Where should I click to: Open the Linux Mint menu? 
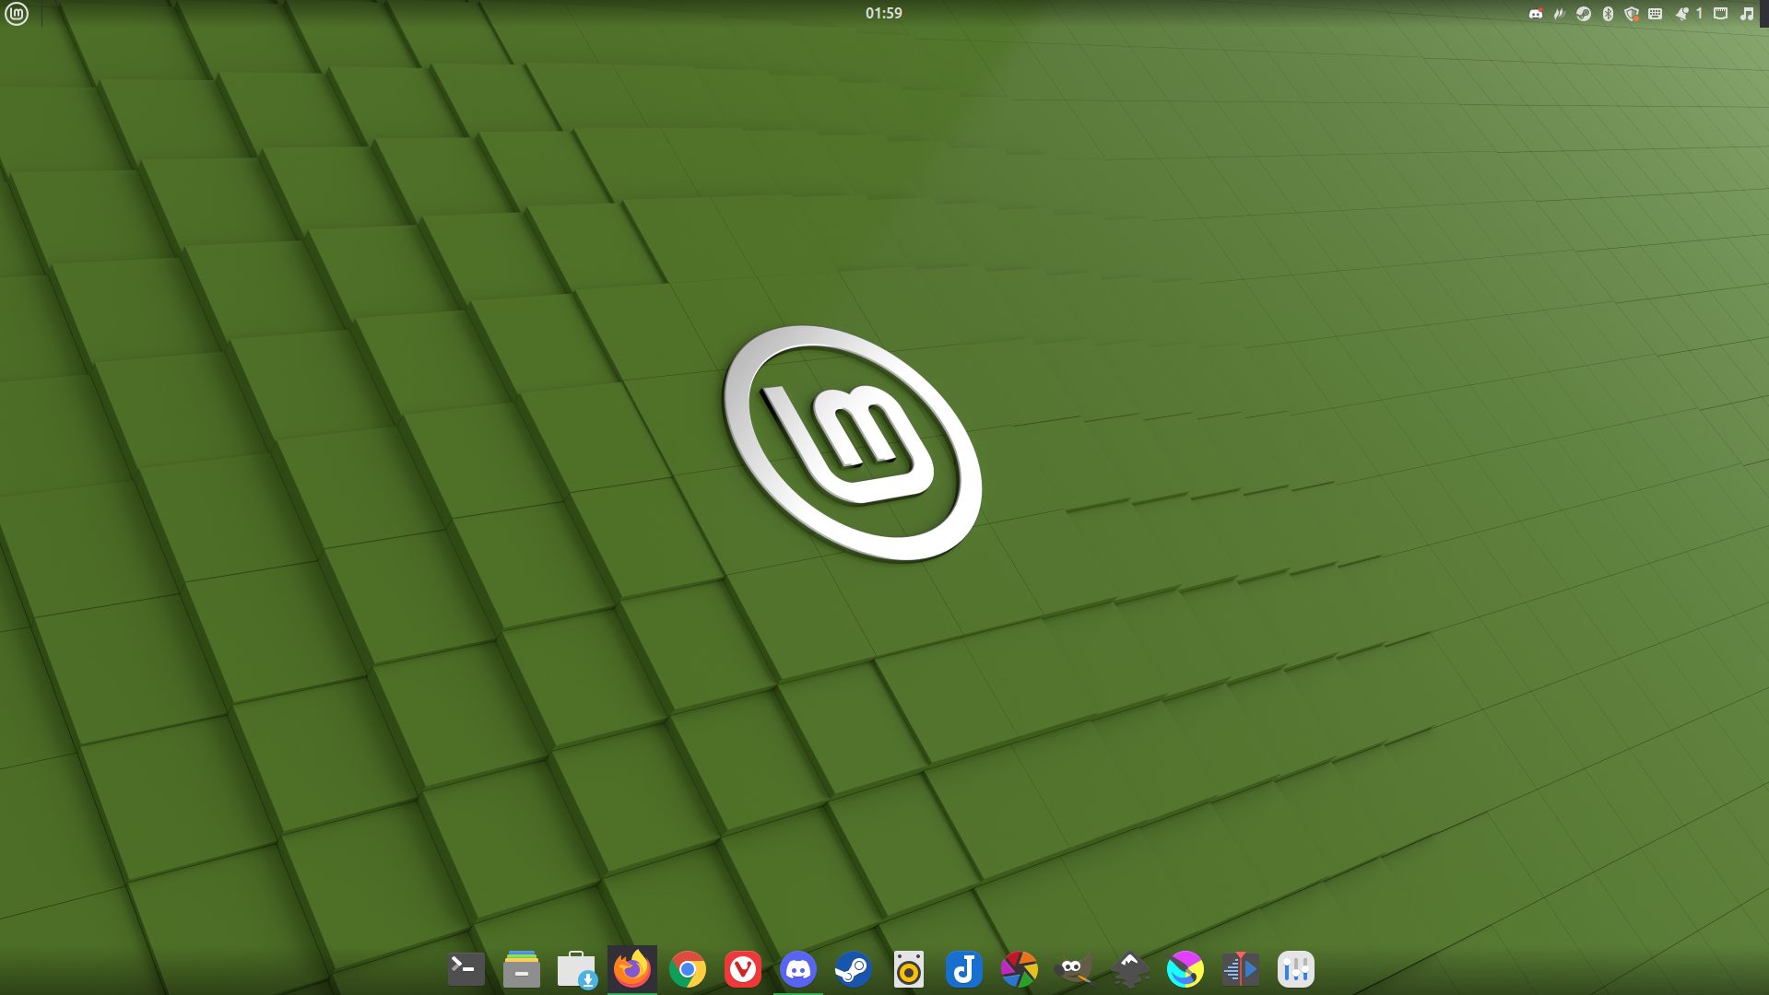pyautogui.click(x=17, y=14)
